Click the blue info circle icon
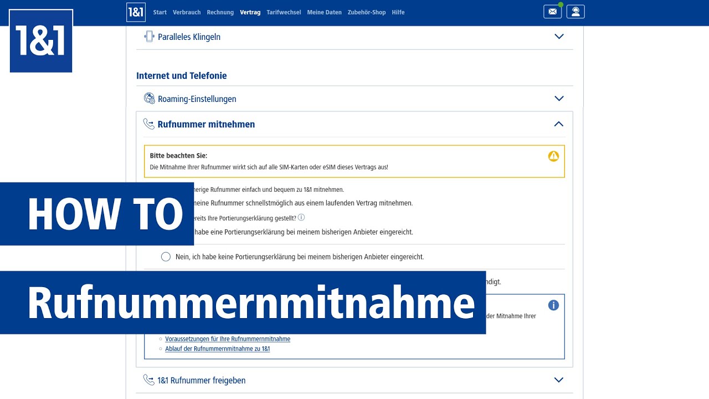Image resolution: width=709 pixels, height=399 pixels. pyautogui.click(x=553, y=305)
